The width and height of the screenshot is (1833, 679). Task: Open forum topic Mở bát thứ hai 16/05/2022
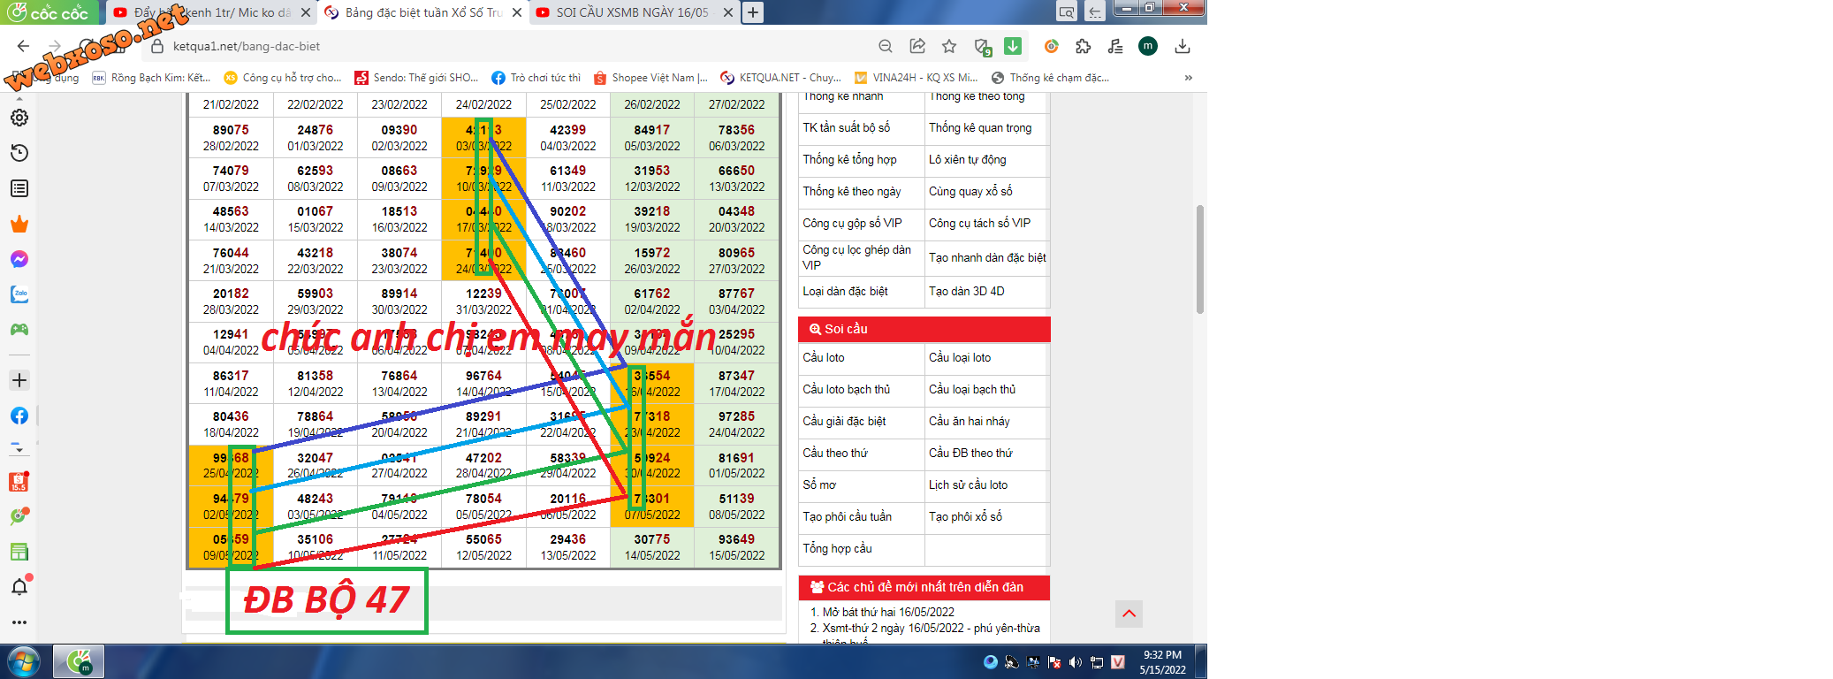coord(888,612)
